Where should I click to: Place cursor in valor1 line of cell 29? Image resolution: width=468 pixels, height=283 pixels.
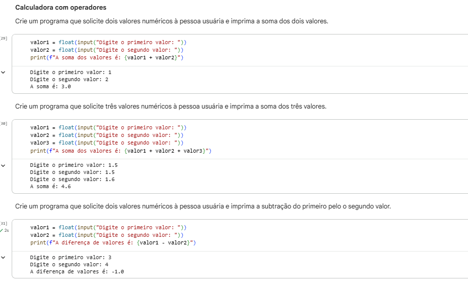108,42
